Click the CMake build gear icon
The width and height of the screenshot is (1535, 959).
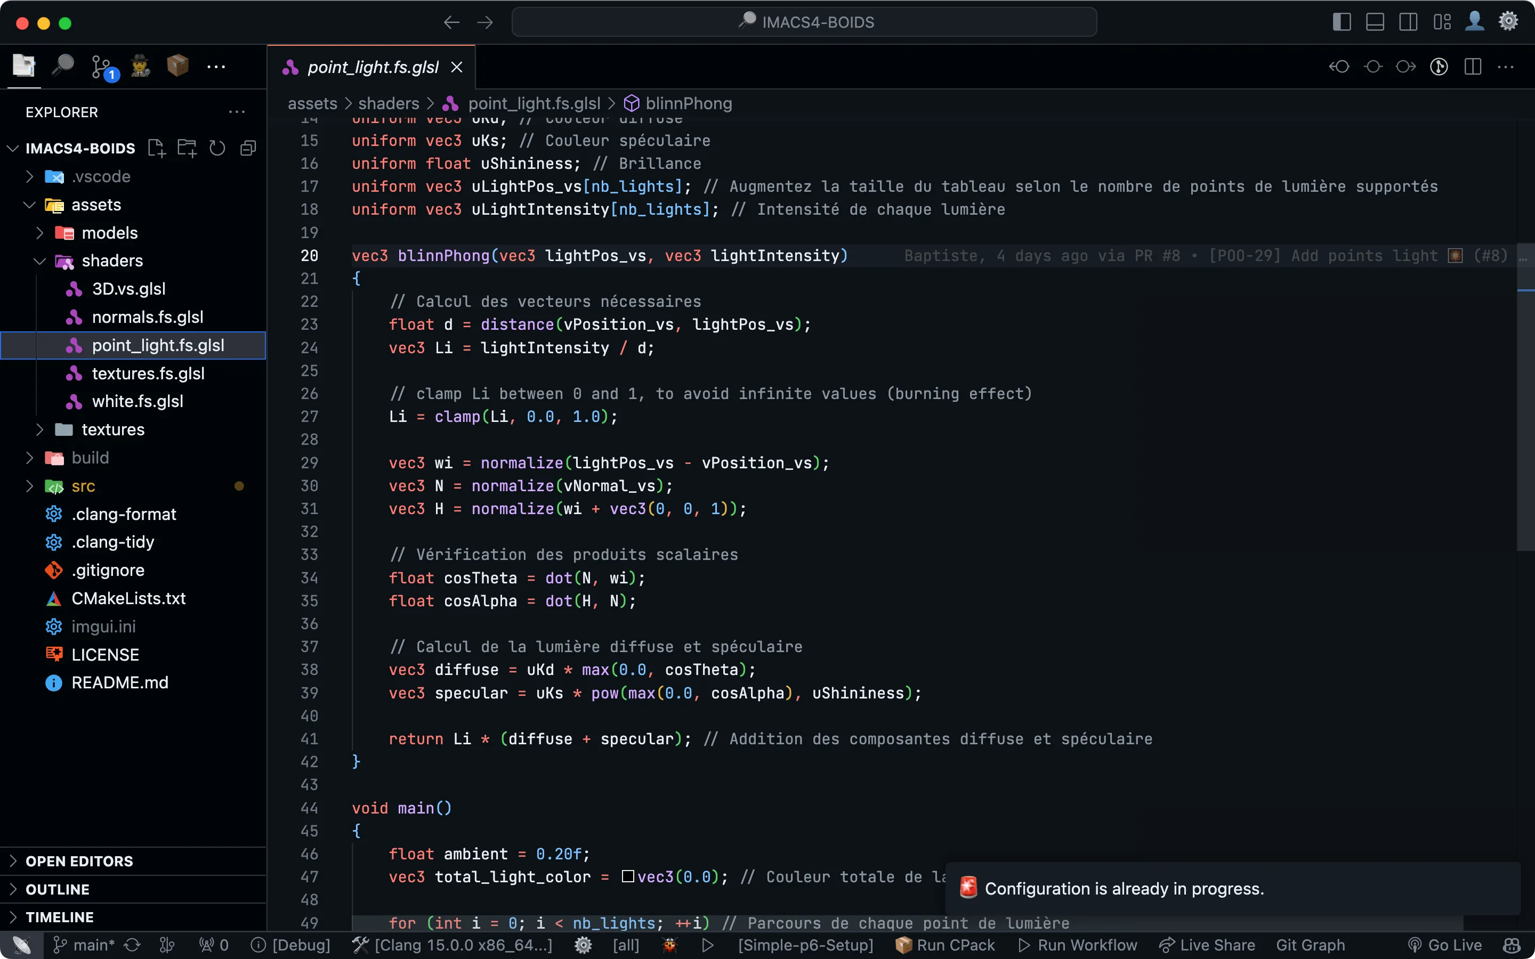[583, 945]
